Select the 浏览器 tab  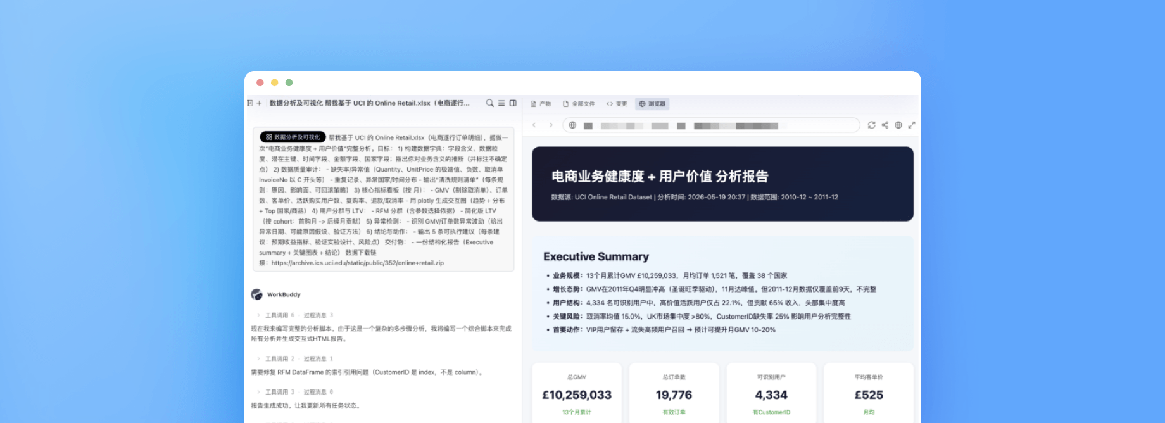pos(652,104)
